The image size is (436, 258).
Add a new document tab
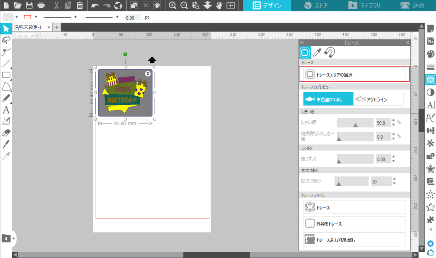56,27
